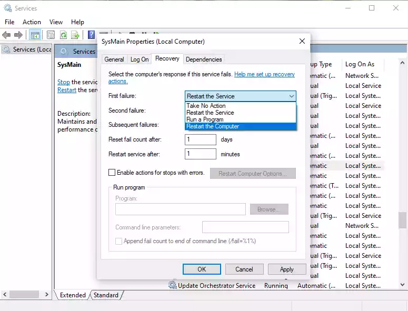Viewport: 408px width, 311px height.
Task: Click the Apply button
Action: coord(287,269)
